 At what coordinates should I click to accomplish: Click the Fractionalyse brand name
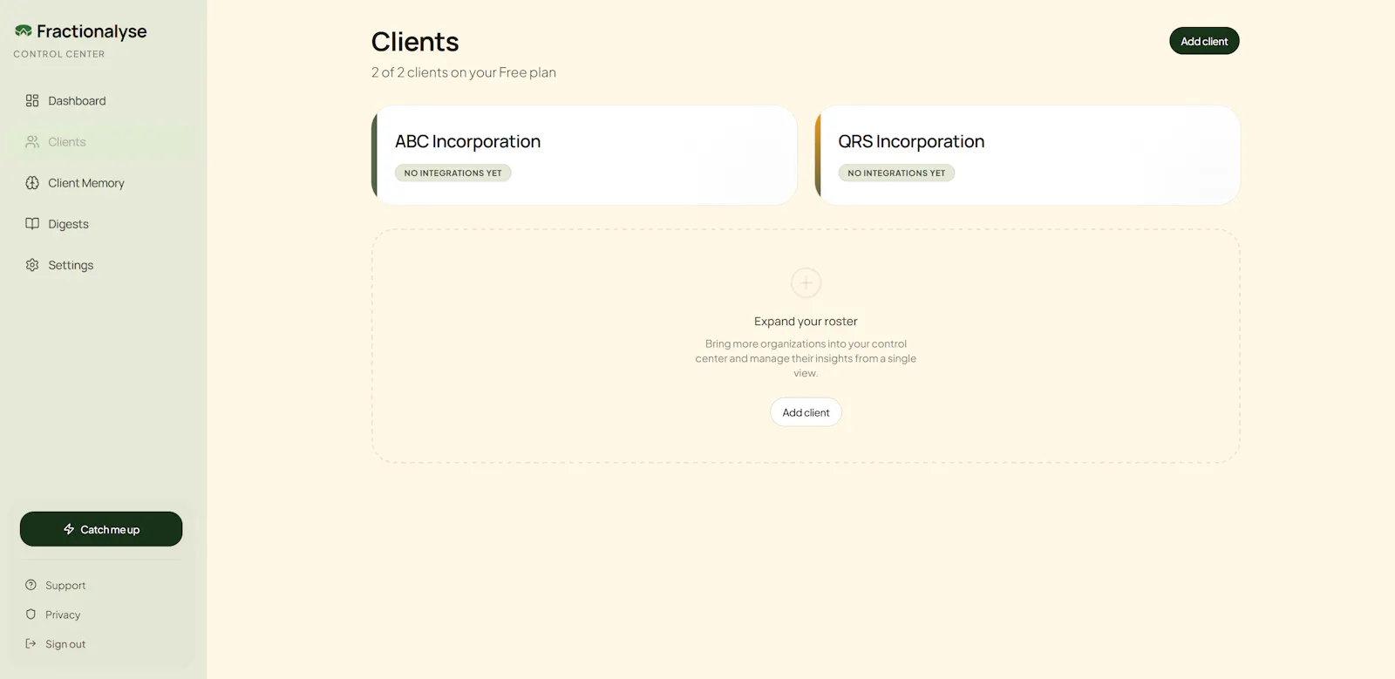[92, 31]
